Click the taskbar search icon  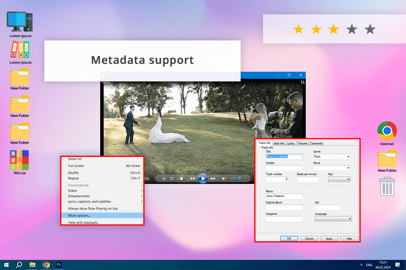pos(19,265)
